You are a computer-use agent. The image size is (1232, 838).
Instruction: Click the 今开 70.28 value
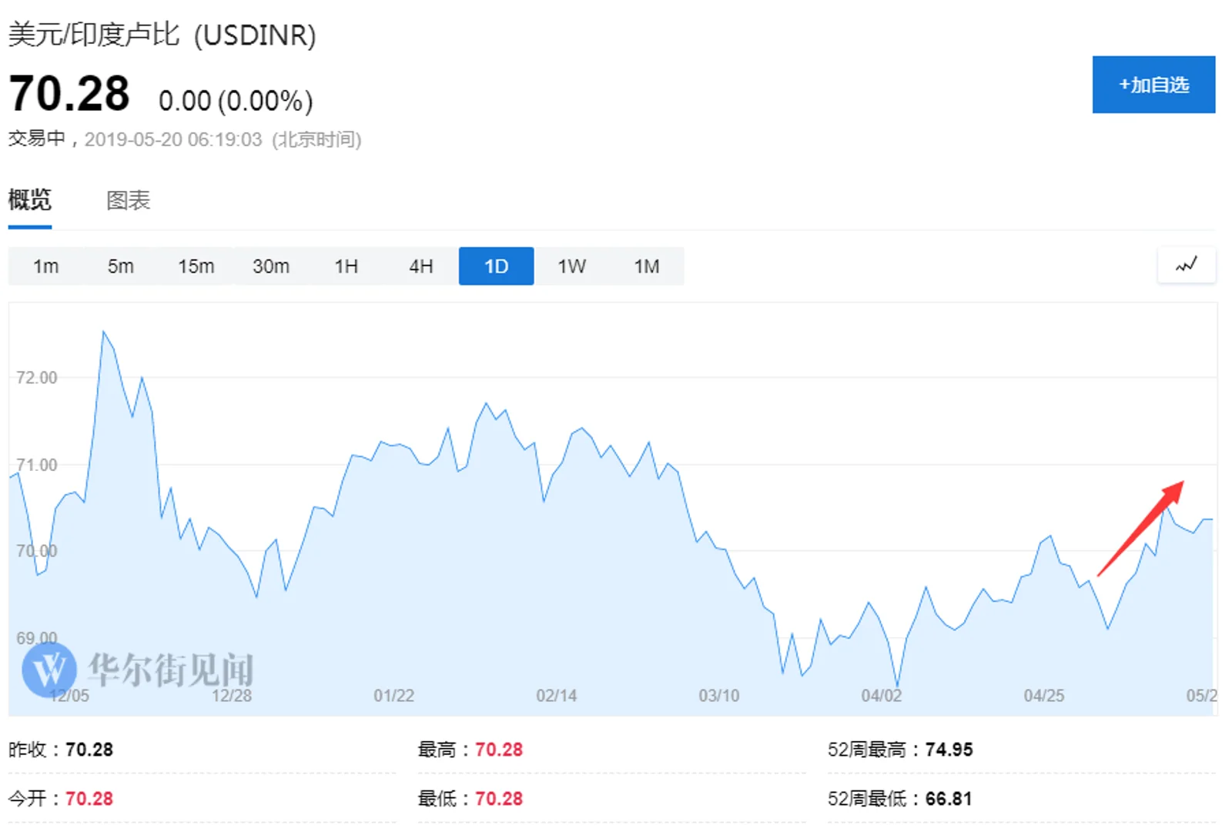coord(89,799)
